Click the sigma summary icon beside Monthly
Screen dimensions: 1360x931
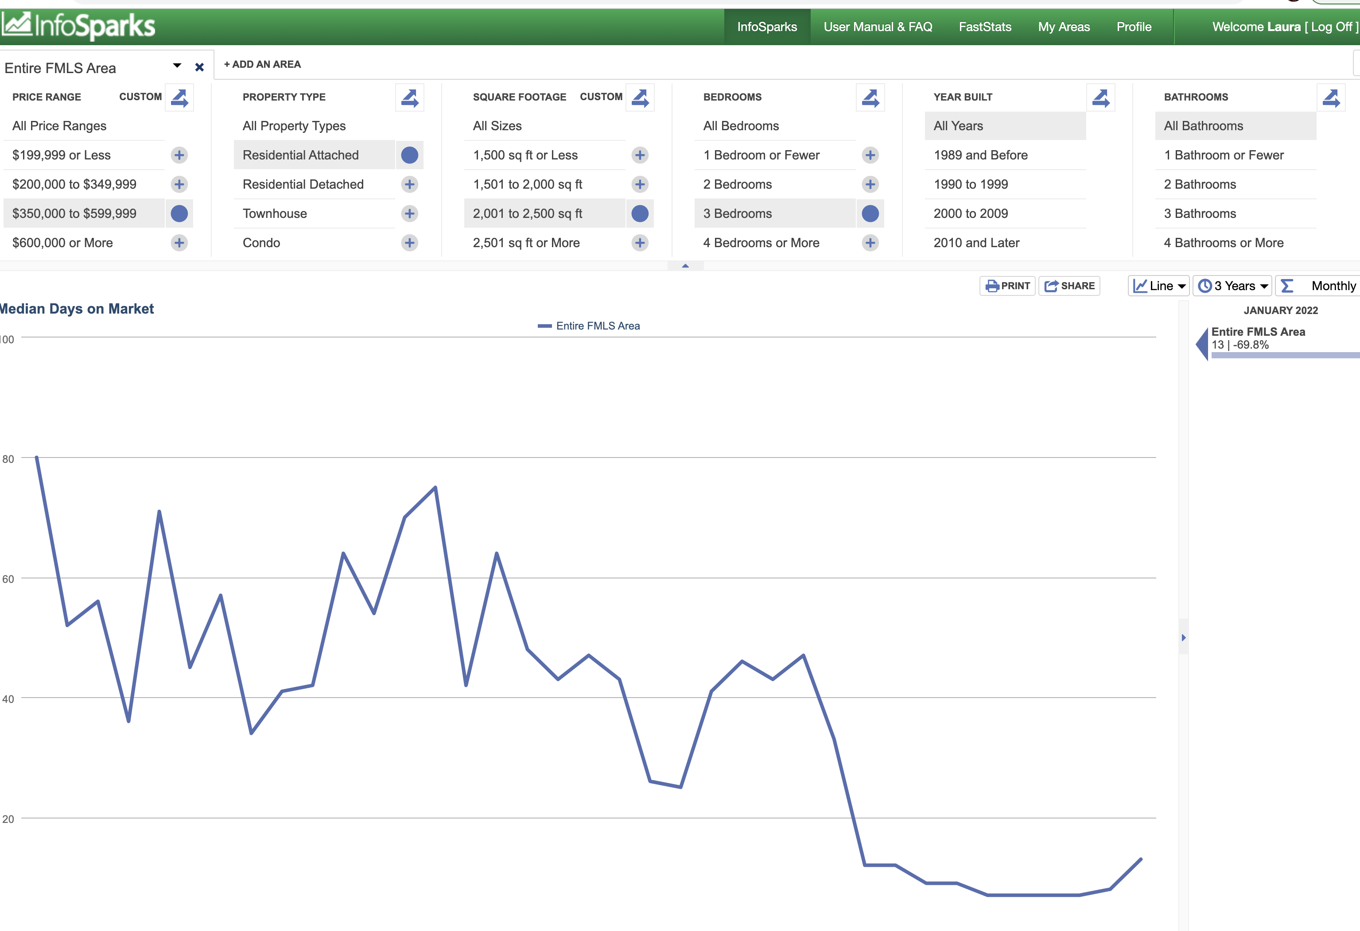[x=1287, y=286]
